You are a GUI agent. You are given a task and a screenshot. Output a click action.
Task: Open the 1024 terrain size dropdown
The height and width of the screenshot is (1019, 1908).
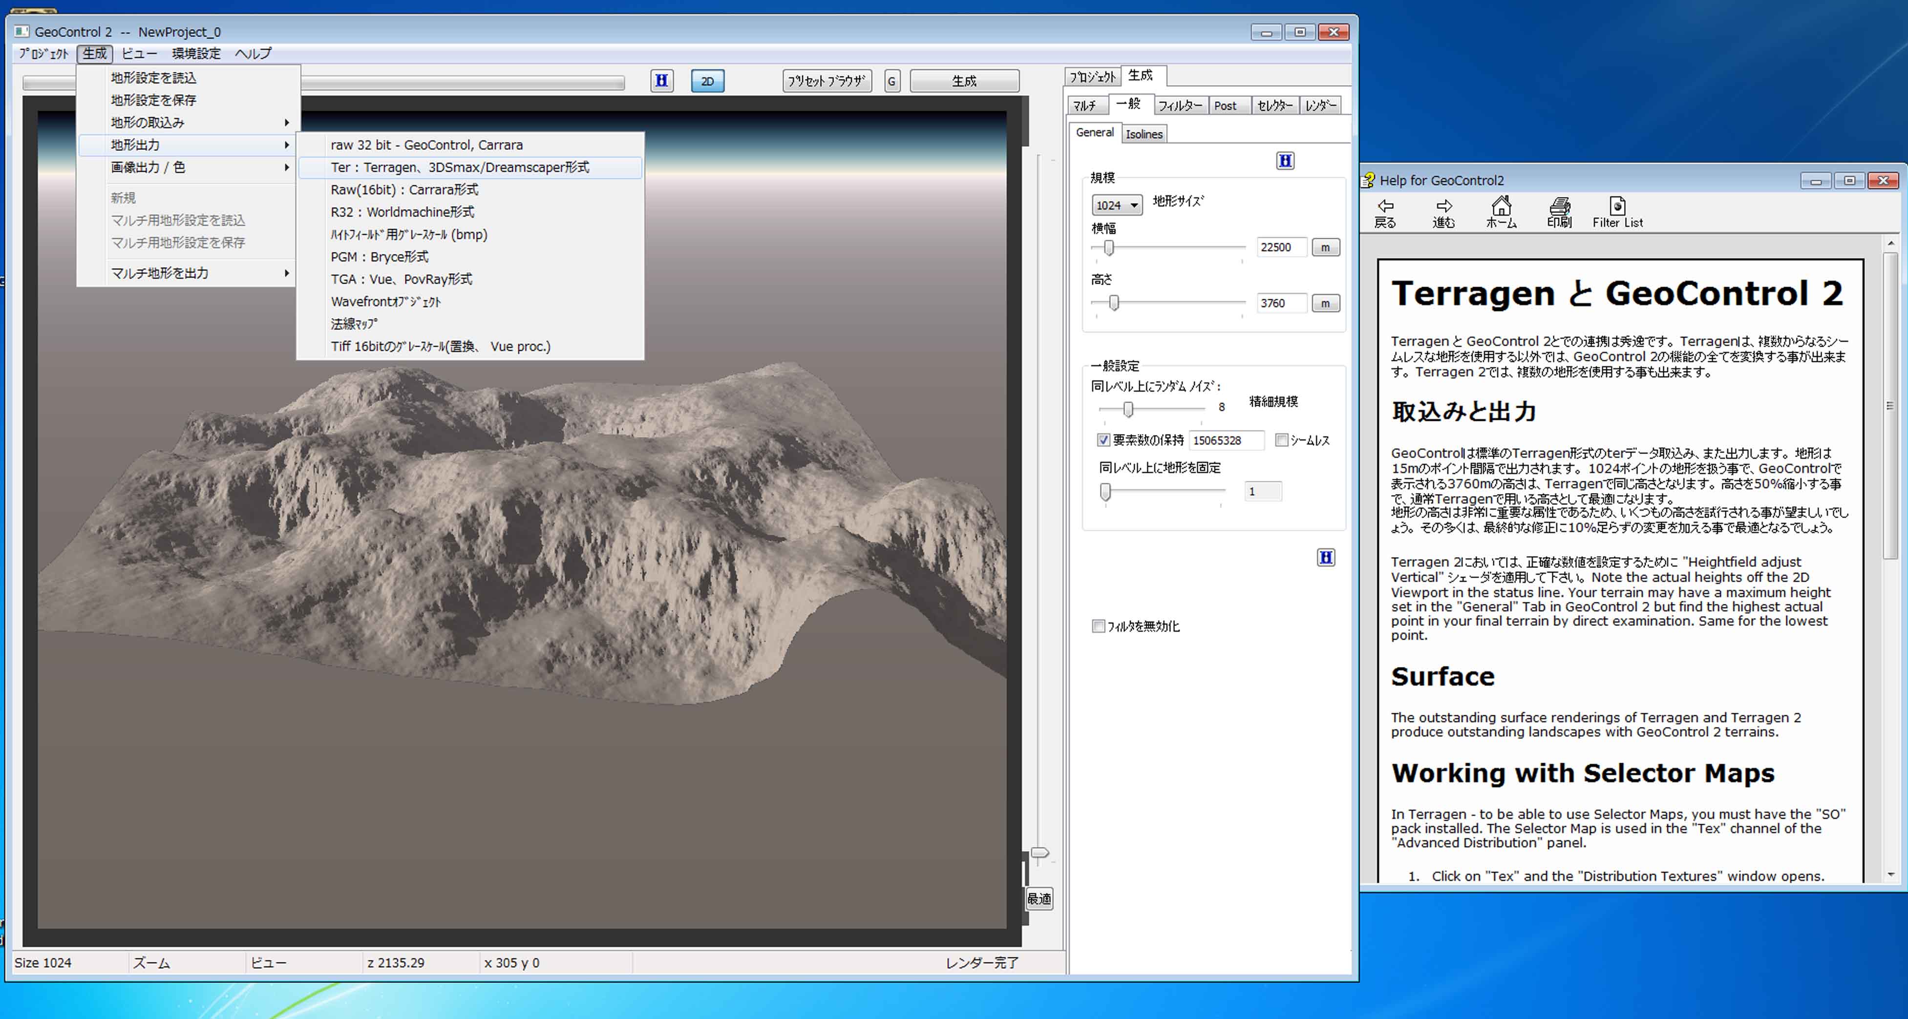click(1116, 205)
